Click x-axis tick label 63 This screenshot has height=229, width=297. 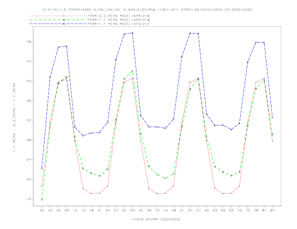tap(215, 210)
